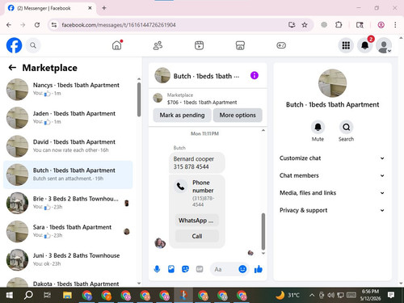Screen dimensions: 404x303
Task: Open the Facebook menu grid icon
Action: coord(346,45)
